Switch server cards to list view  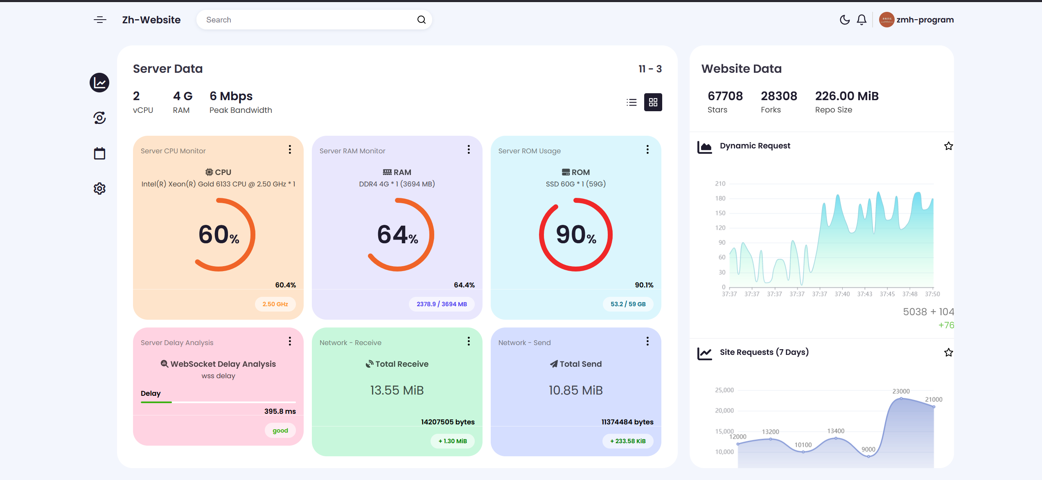coord(632,102)
